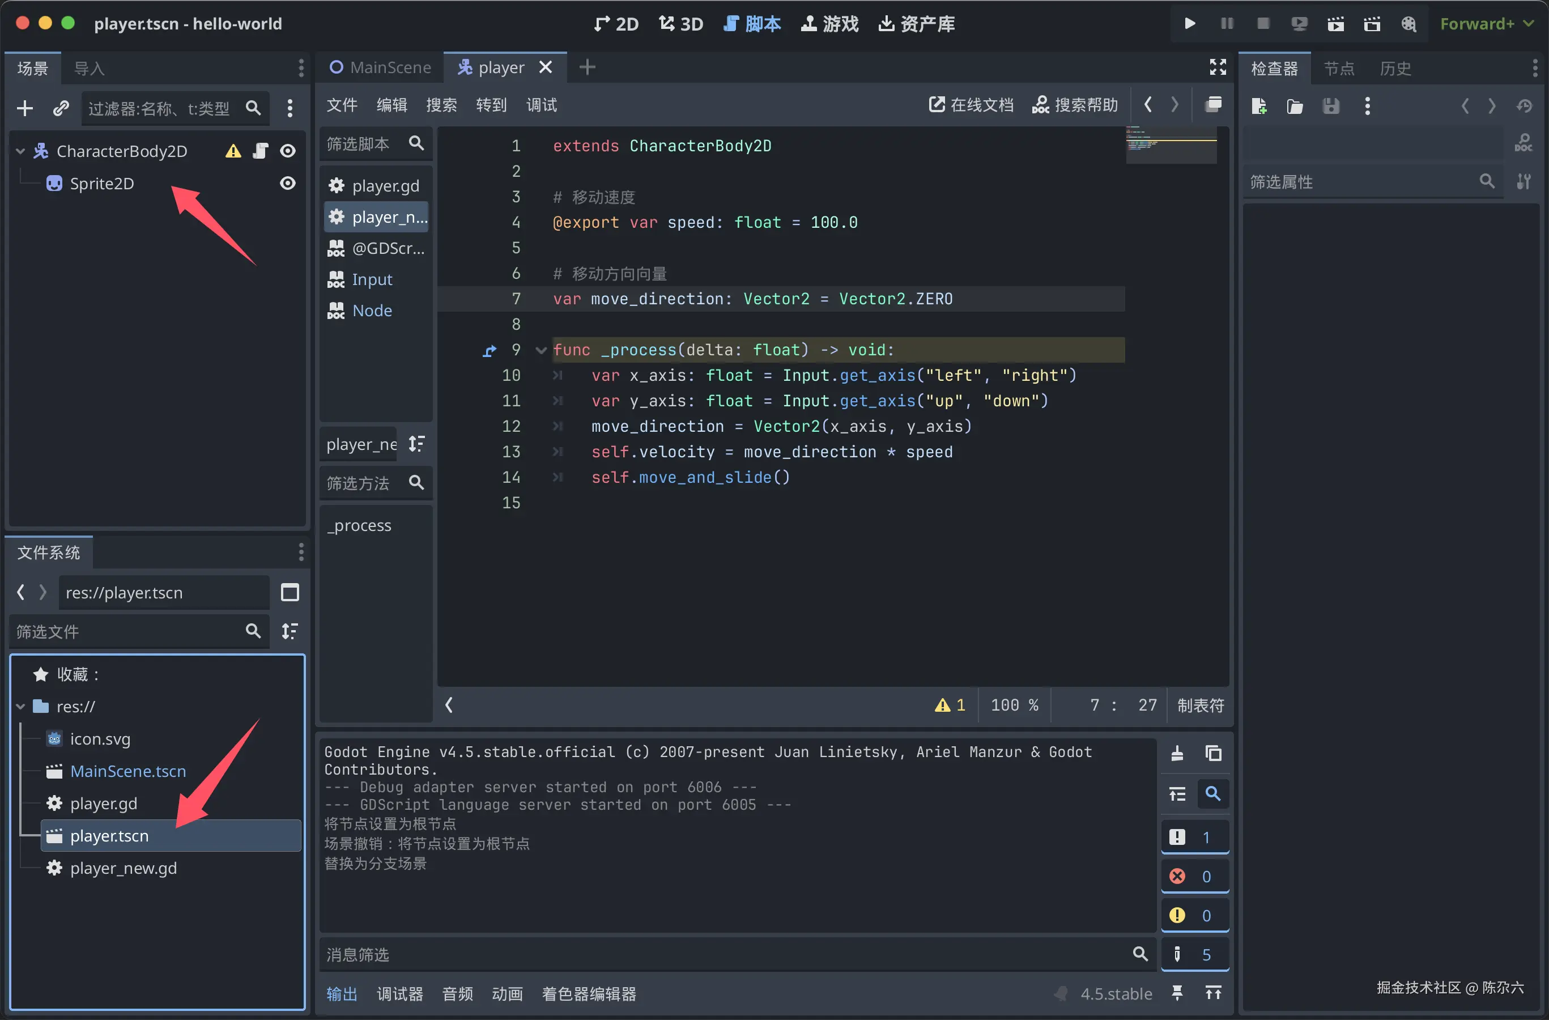This screenshot has width=1549, height=1020.
Task: Toggle distraction-free mode in script editor
Action: (x=1217, y=67)
